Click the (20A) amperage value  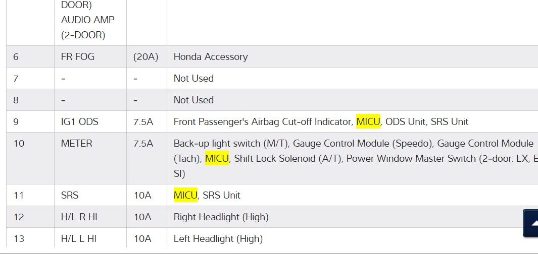point(145,56)
